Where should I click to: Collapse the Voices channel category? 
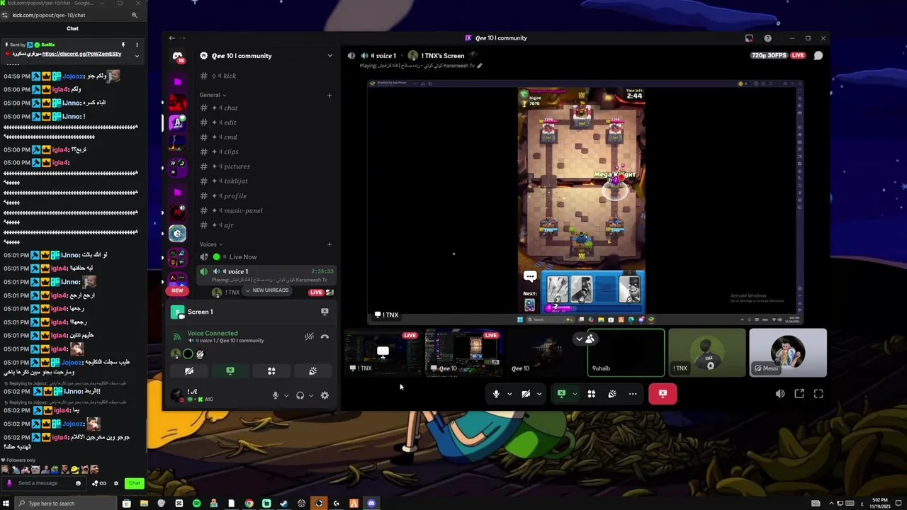tap(211, 244)
